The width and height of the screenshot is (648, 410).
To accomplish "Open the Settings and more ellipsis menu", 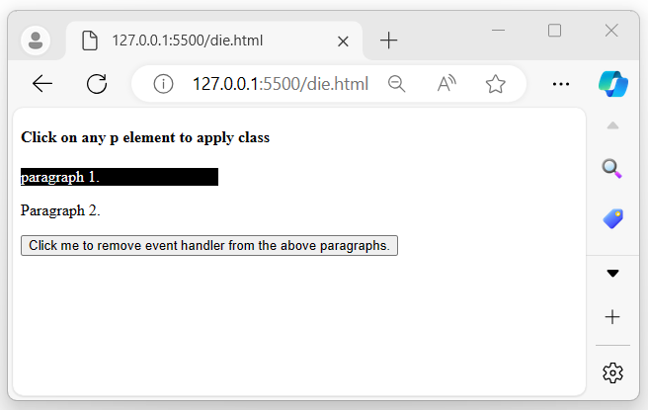I will (561, 84).
